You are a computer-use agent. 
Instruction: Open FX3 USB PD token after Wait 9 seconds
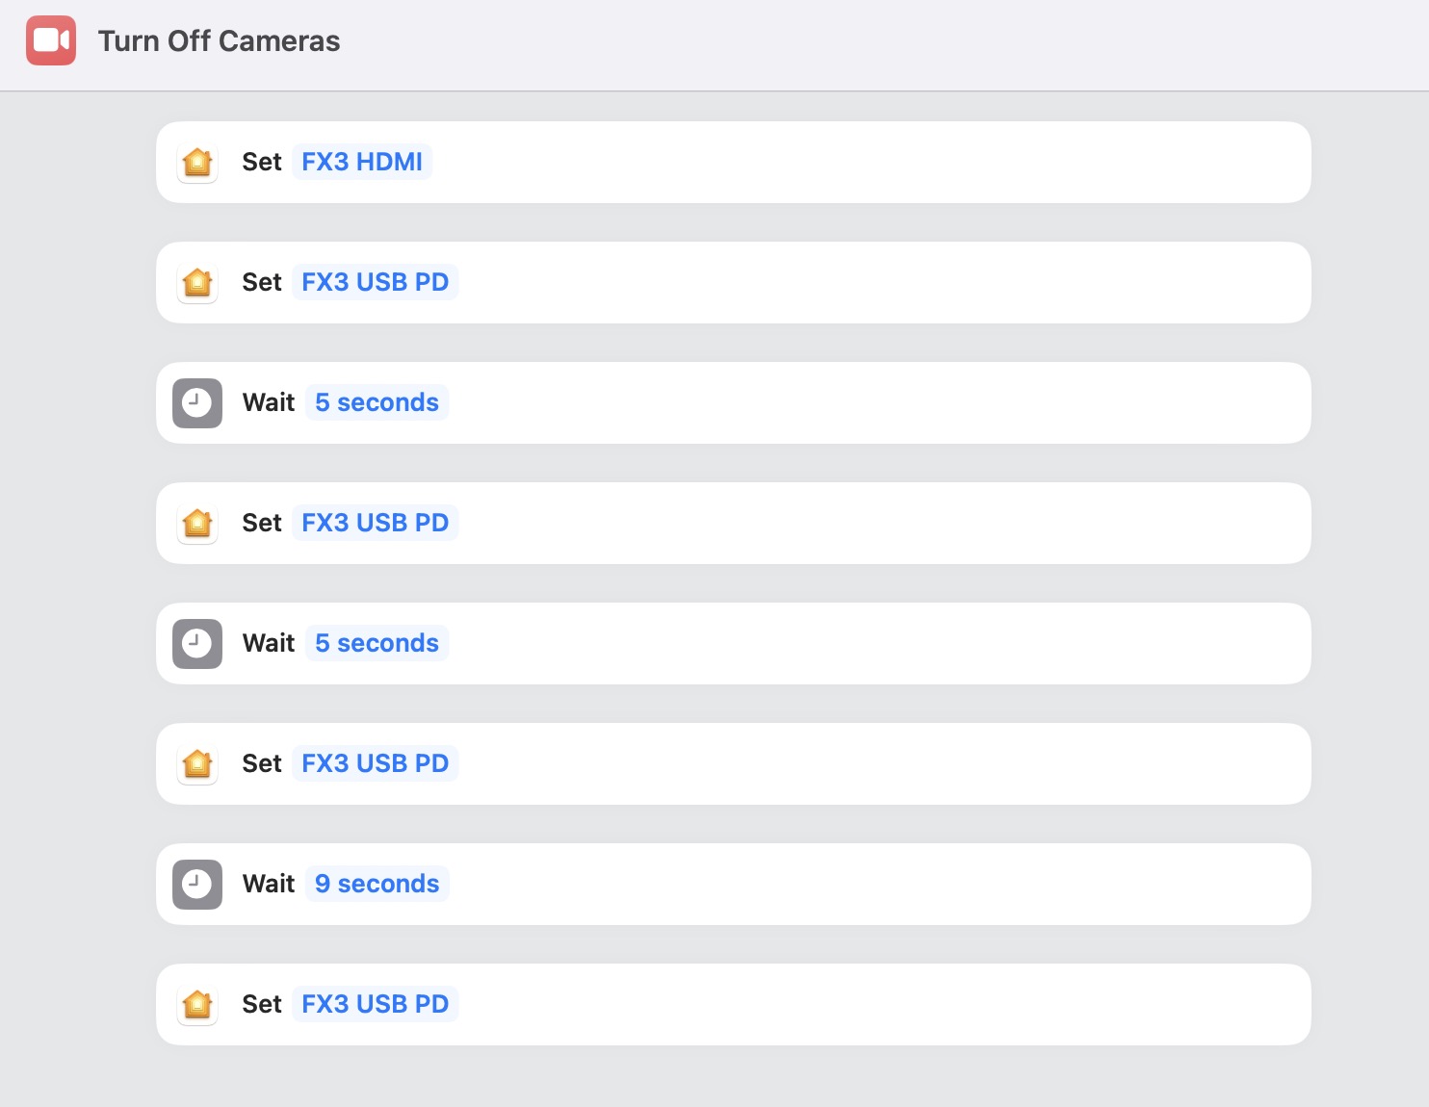coord(376,1004)
